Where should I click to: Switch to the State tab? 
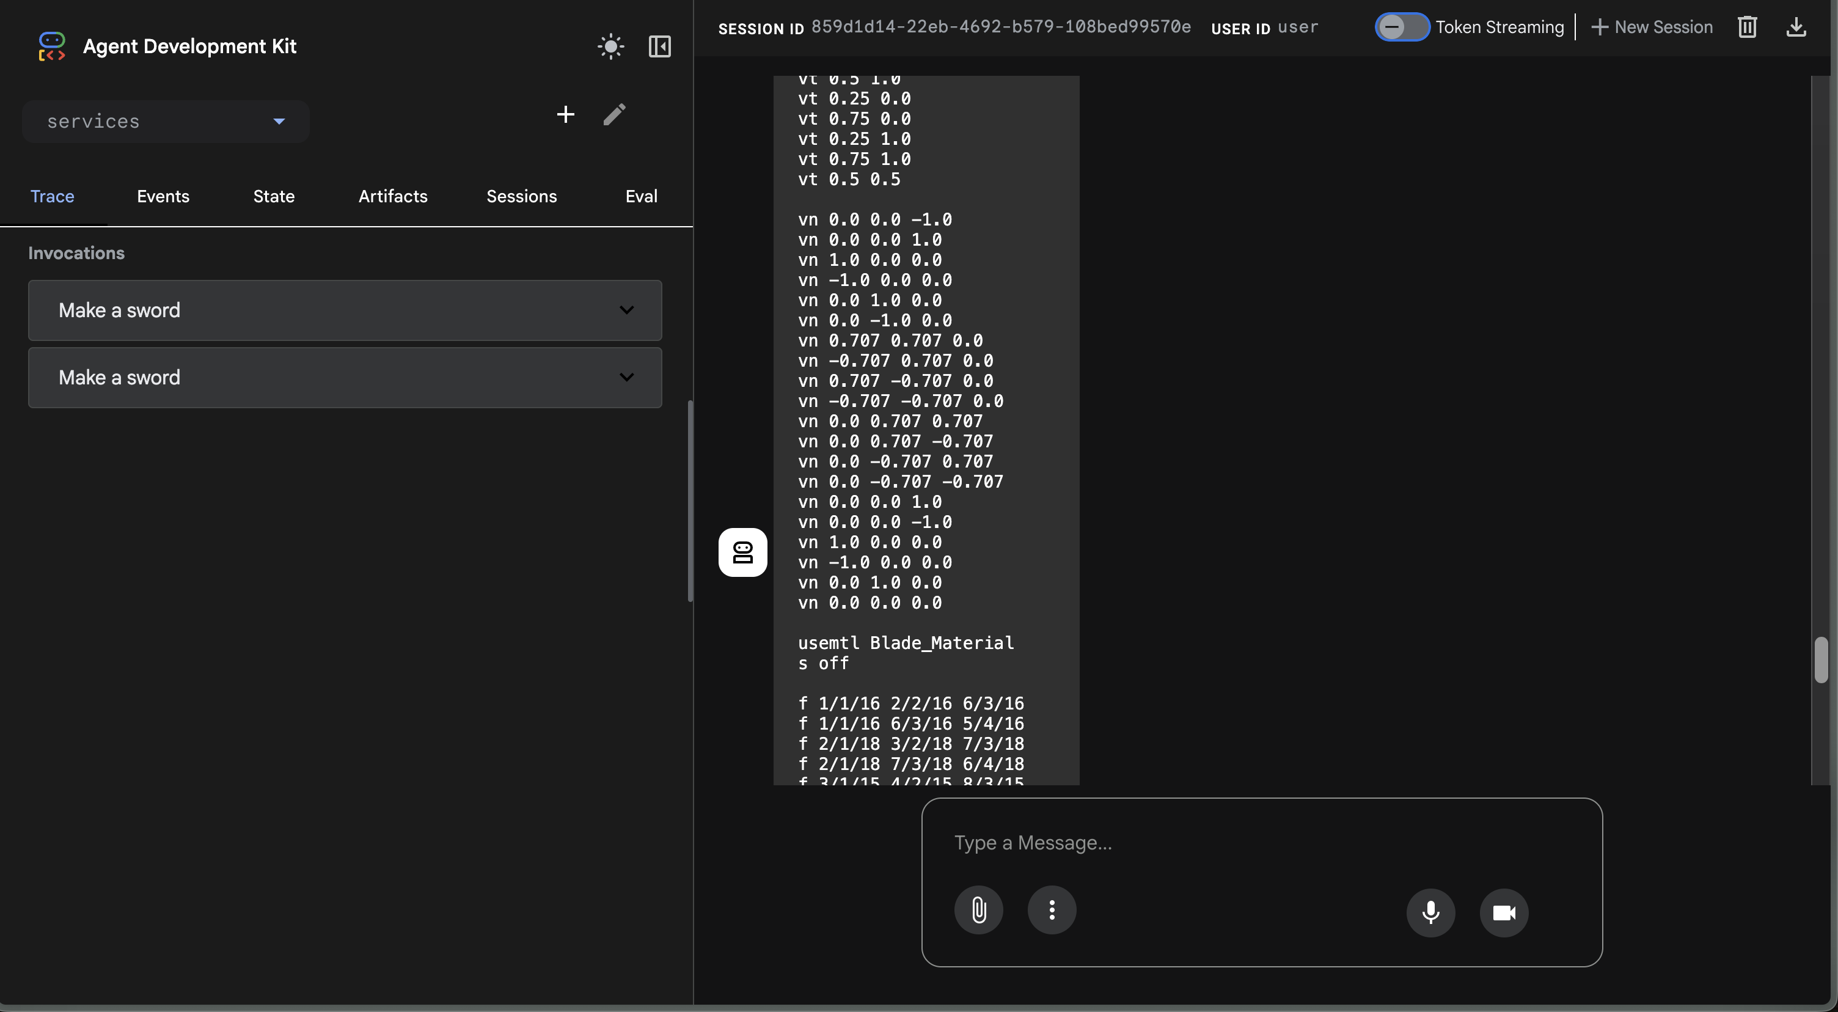coord(273,196)
